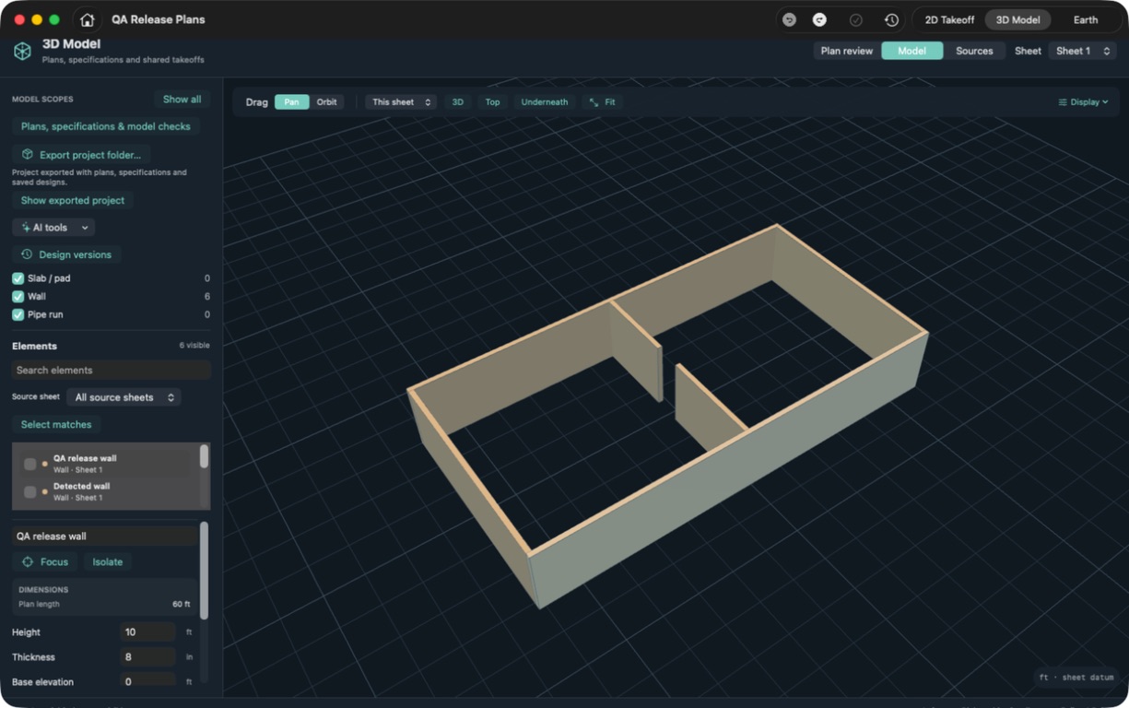Click the Isolate button
This screenshot has height=708, width=1129.
pyautogui.click(x=107, y=561)
